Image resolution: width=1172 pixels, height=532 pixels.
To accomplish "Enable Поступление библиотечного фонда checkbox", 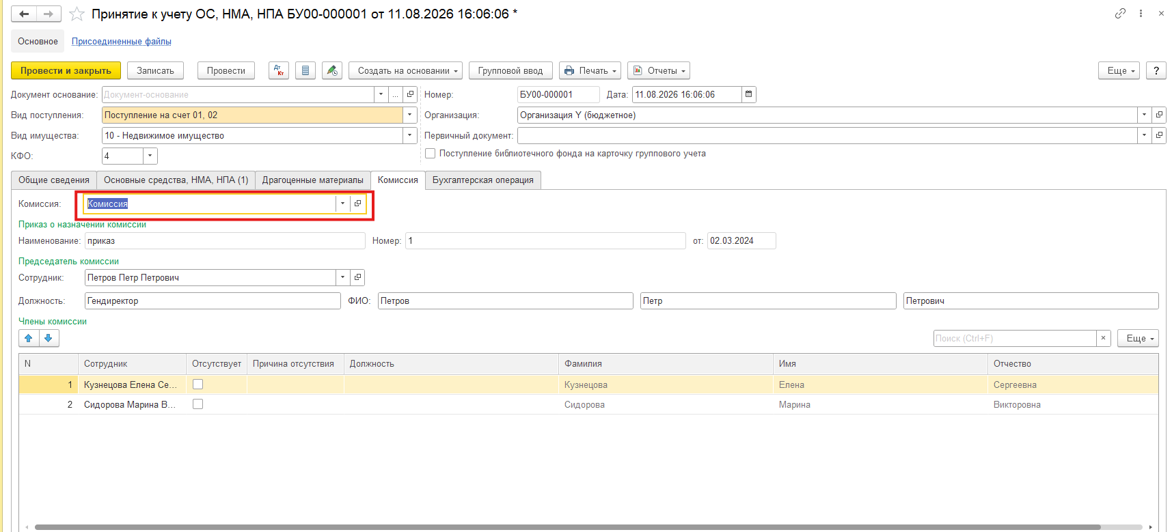I will [x=431, y=154].
